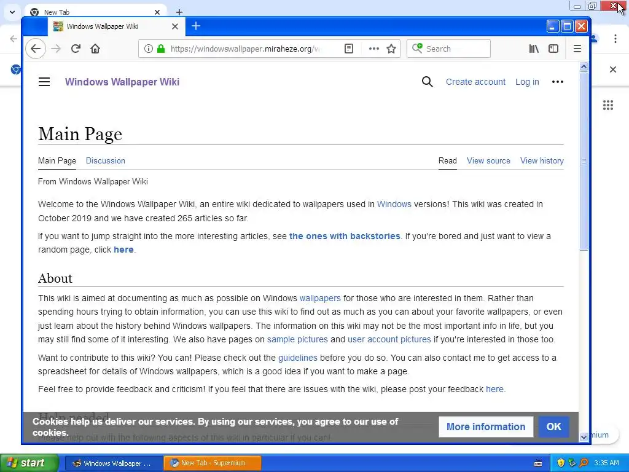Switch to the Discussion tab
Image resolution: width=629 pixels, height=472 pixels.
point(106,160)
